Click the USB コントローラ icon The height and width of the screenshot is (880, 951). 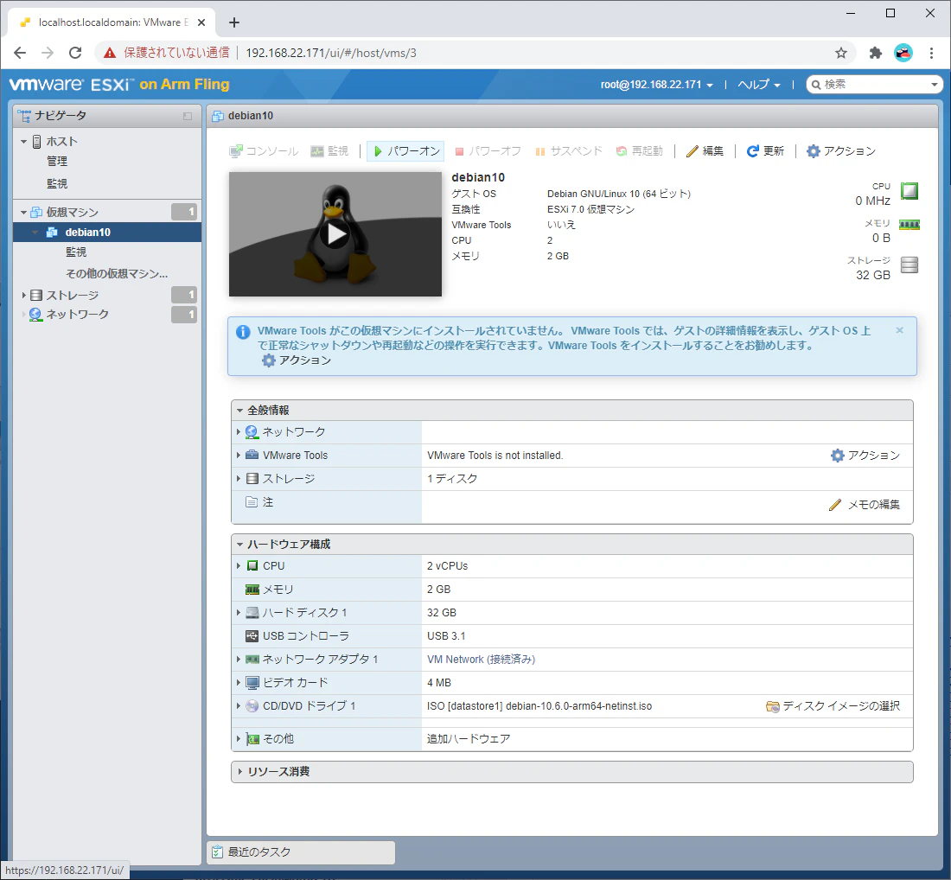(x=252, y=635)
